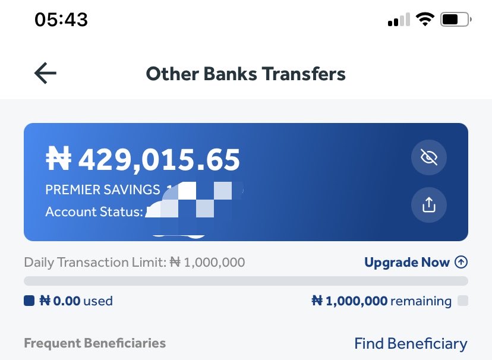Tap the dark blue used legend square

pos(29,301)
